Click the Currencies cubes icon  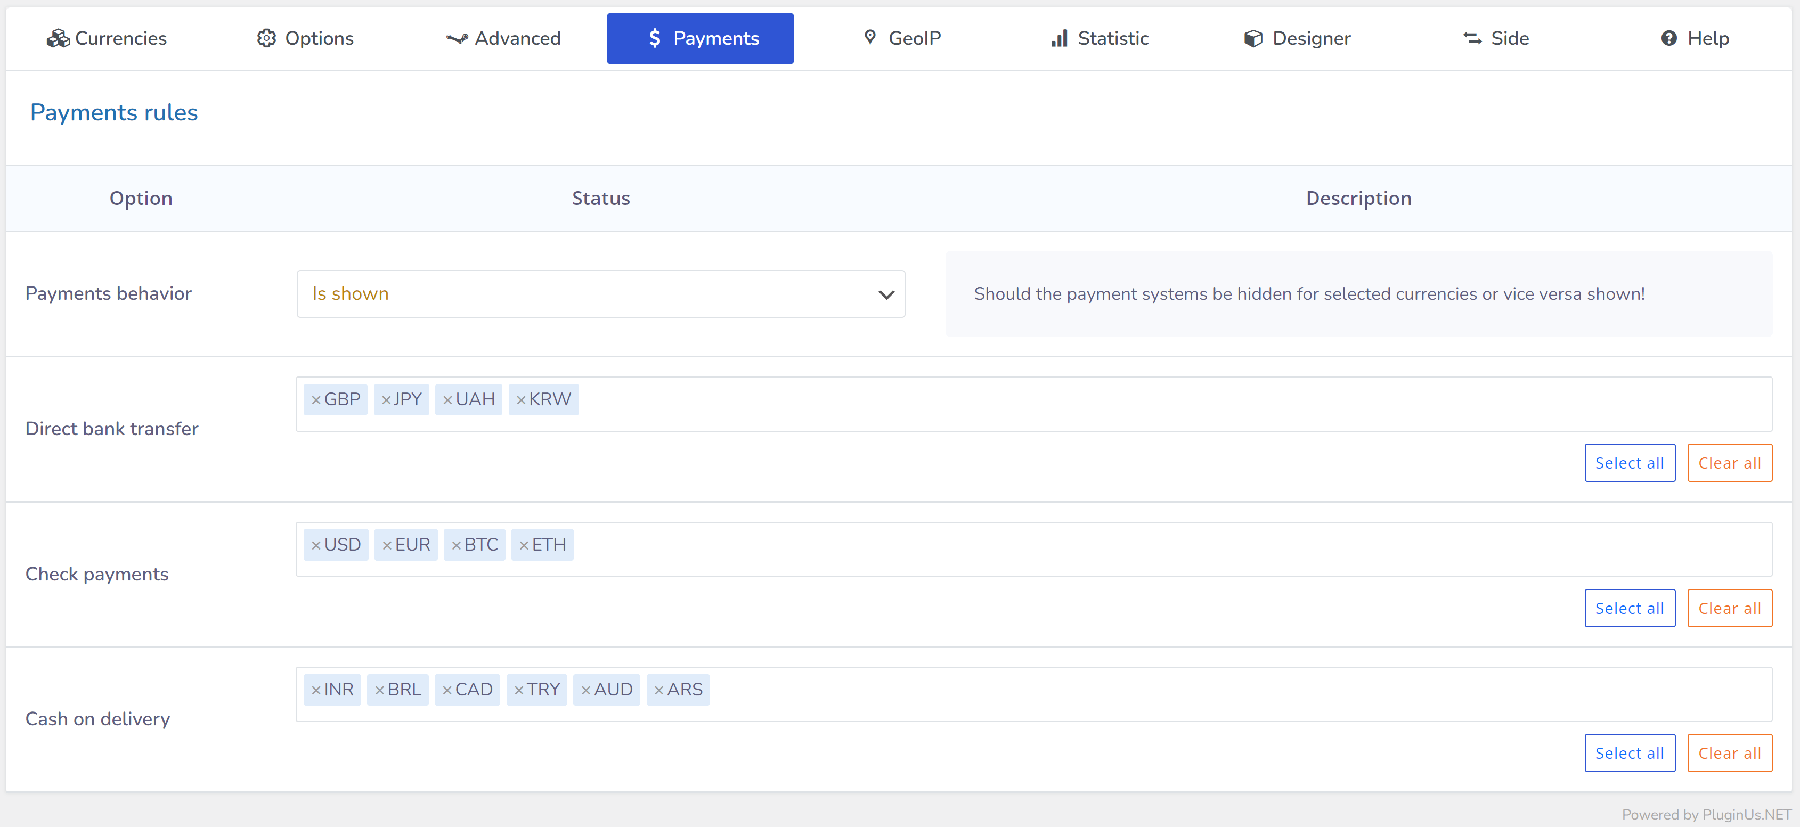58,38
